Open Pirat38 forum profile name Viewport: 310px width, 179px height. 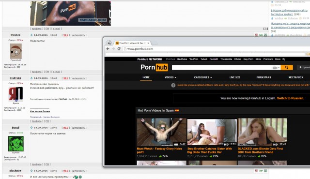[x=15, y=35]
